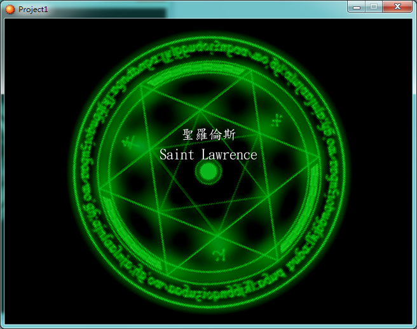Click the Project1 app icon in title bar
Screen dimensions: 417x329
[10, 10]
